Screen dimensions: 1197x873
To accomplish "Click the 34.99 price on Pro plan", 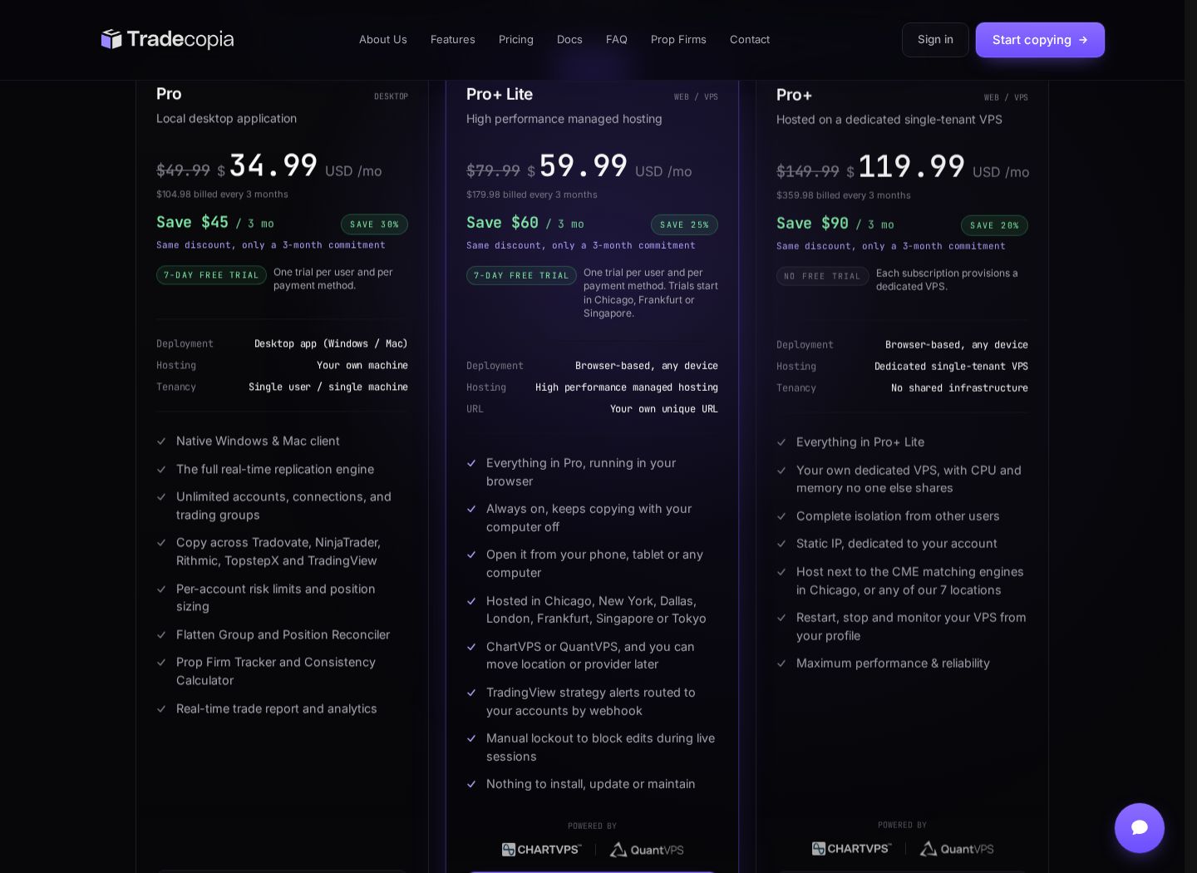I will coord(273,165).
